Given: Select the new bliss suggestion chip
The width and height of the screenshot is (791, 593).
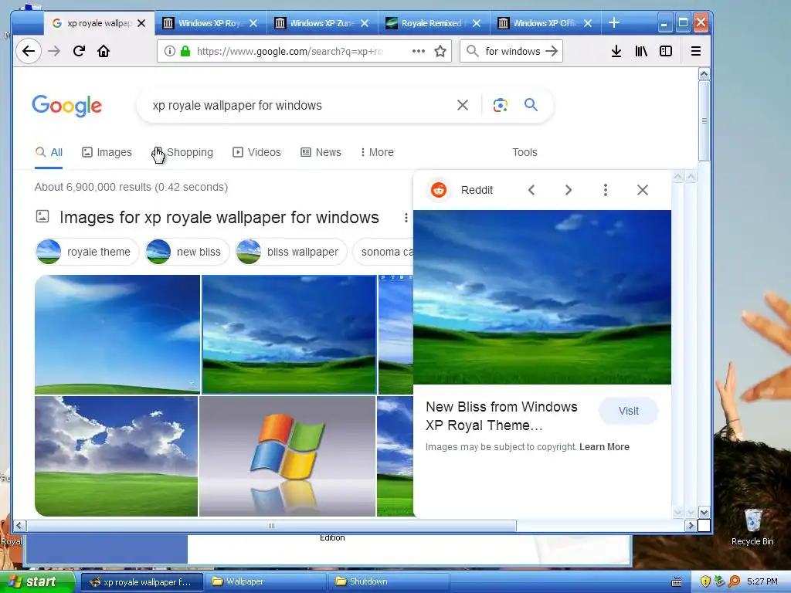Looking at the screenshot, I should [187, 252].
